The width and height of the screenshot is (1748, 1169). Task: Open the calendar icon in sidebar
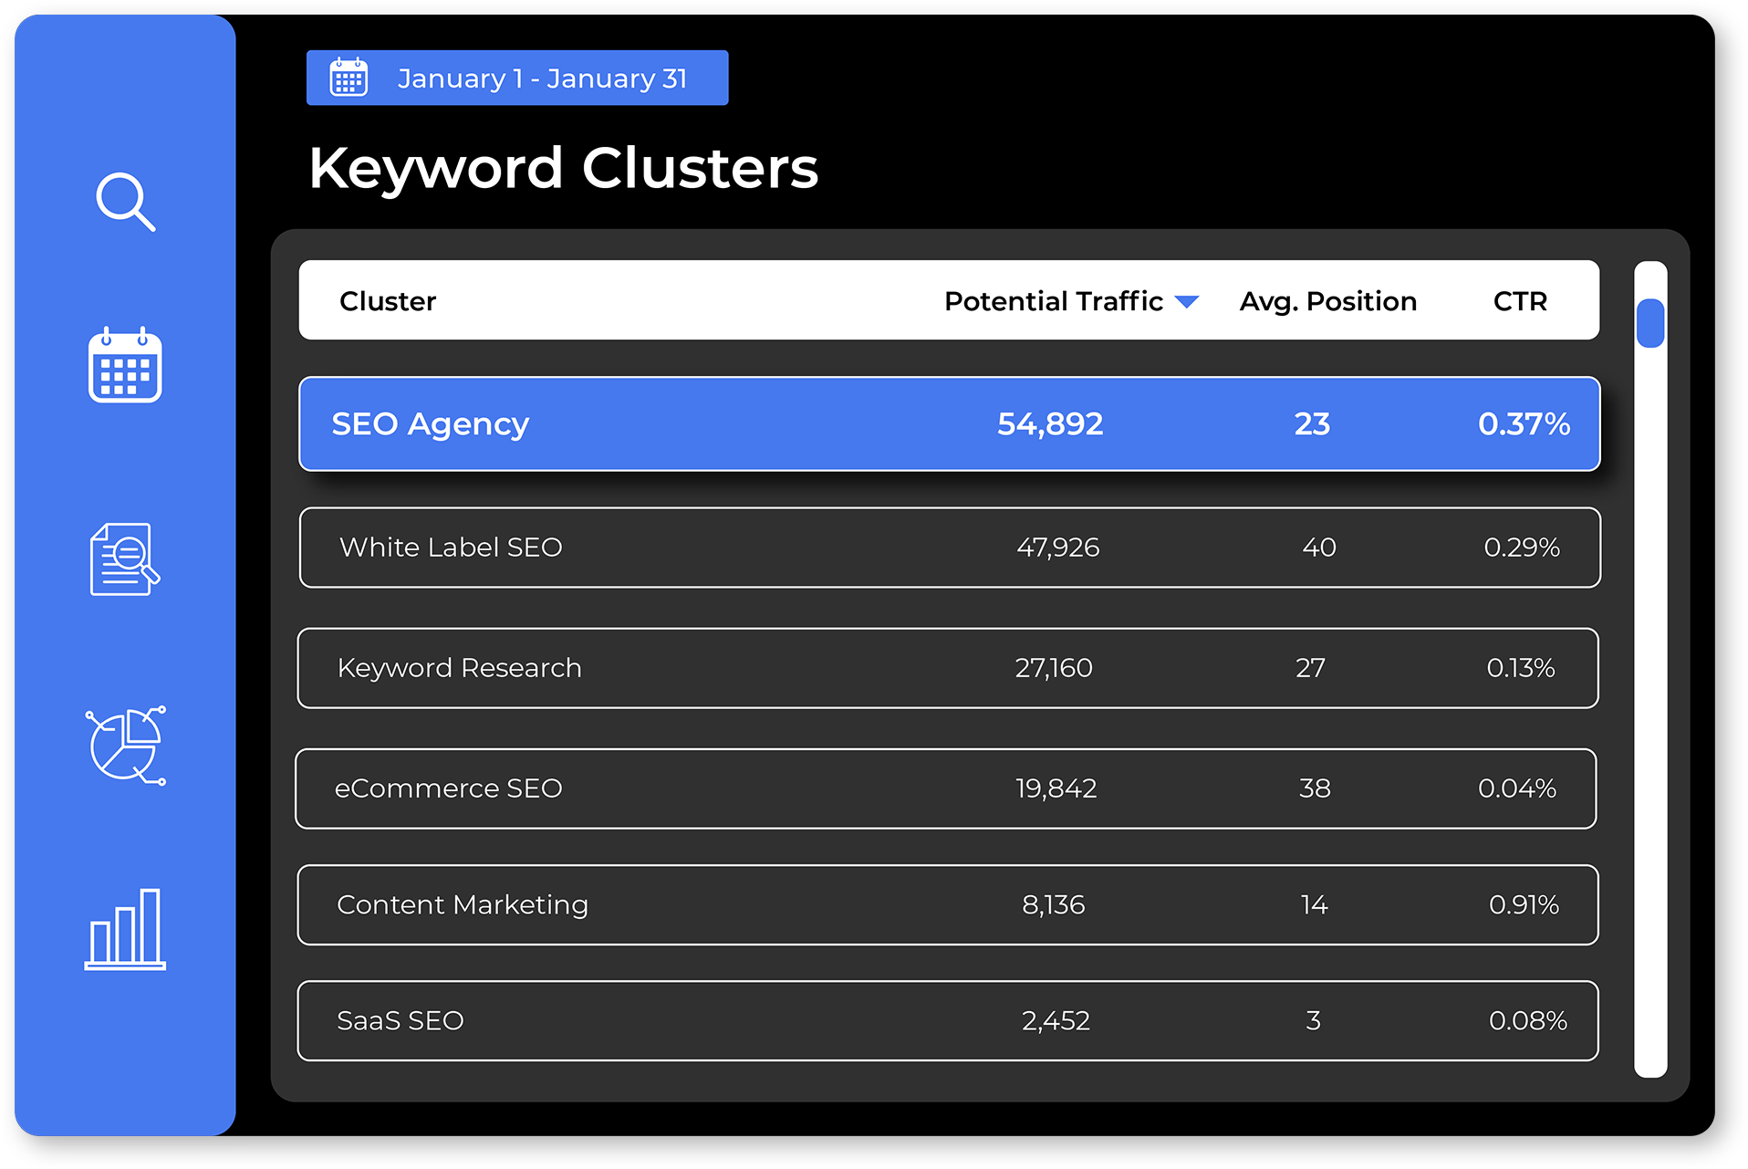(125, 365)
